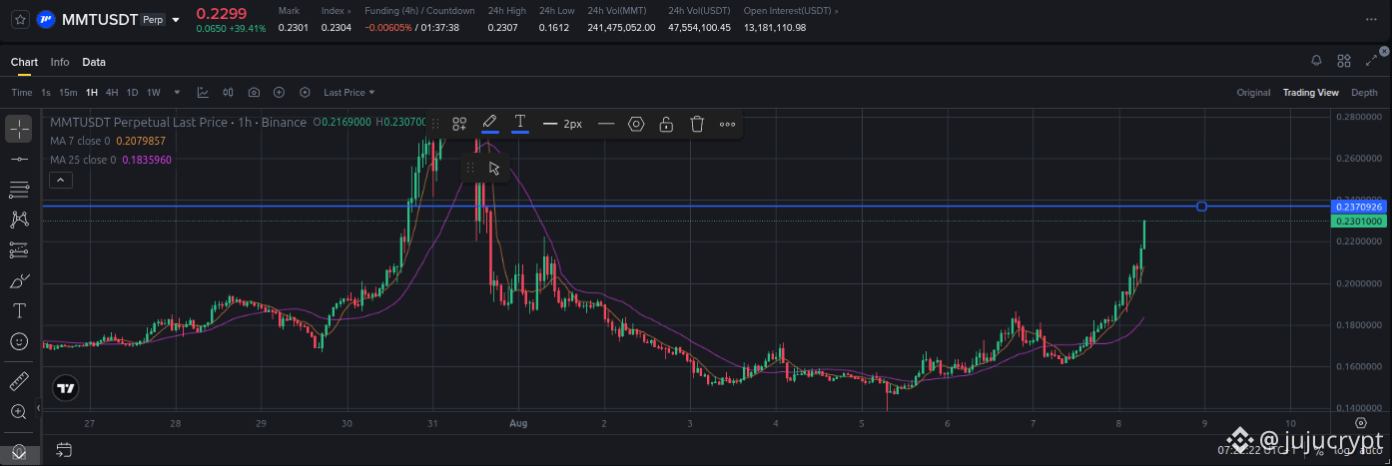Select the 15m interval
This screenshot has height=466, width=1392.
[x=68, y=93]
